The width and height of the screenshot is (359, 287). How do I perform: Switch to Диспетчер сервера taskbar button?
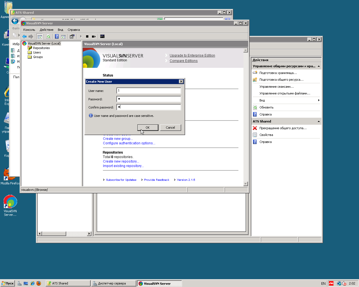click(x=114, y=283)
